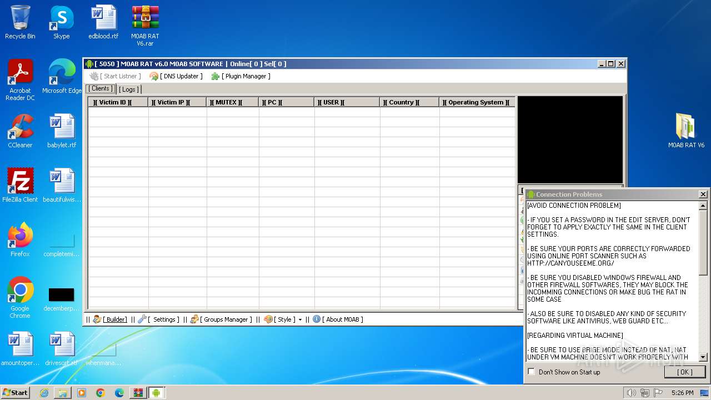This screenshot has width=711, height=400.
Task: Select the CCleaner desktop shortcut
Action: [20, 131]
